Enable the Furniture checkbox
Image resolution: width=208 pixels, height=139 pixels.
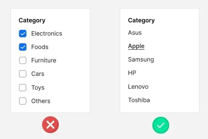coord(23,60)
